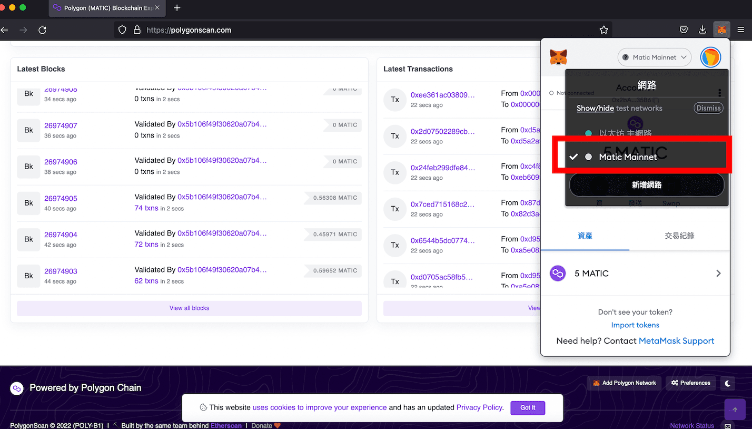Open the Pocket save icon
752x429 pixels.
click(684, 30)
